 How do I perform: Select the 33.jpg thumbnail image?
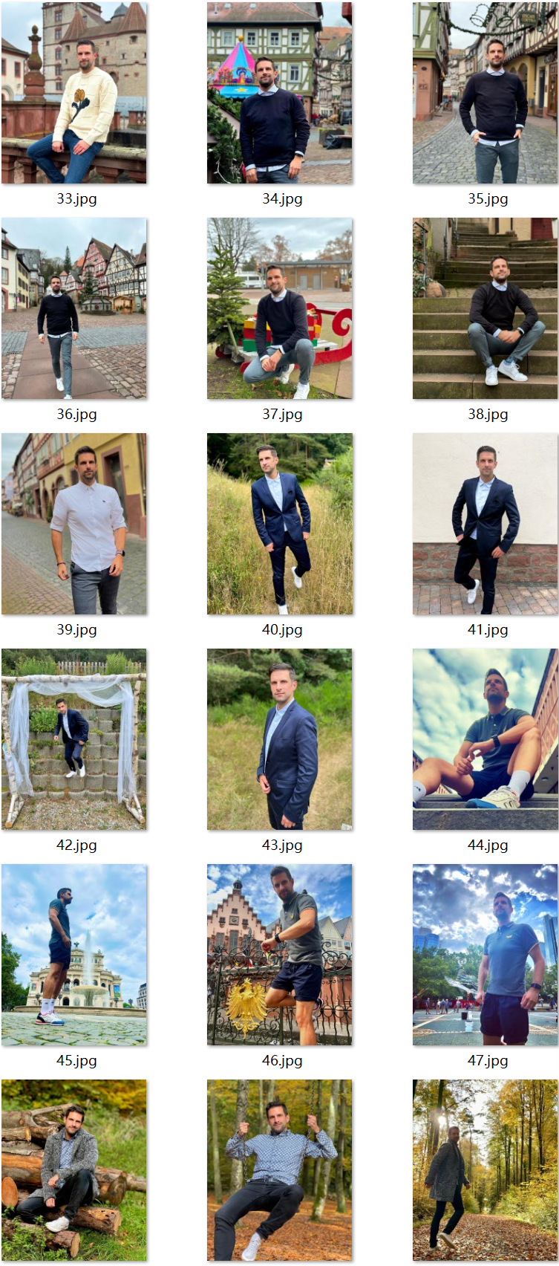74,93
